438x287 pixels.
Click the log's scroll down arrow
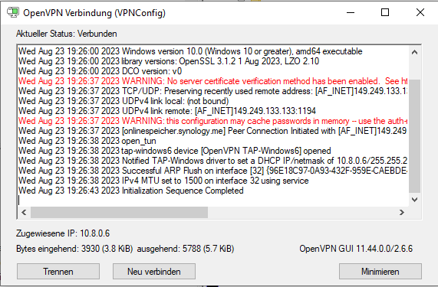[x=414, y=200]
